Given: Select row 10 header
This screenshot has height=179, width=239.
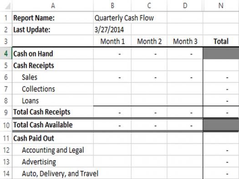Looking at the screenshot, I should click(x=6, y=125).
